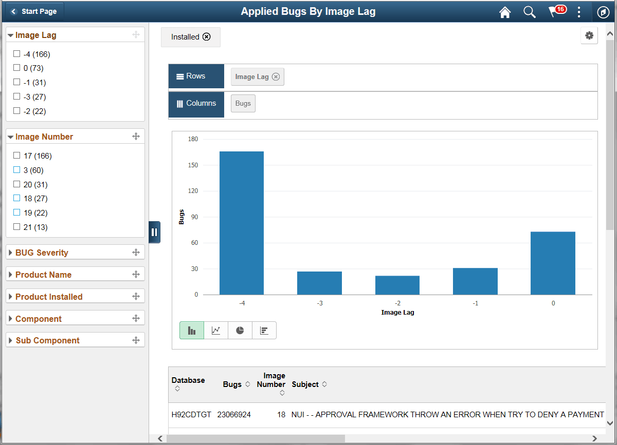Expand the BUG Severity facet

[42, 253]
